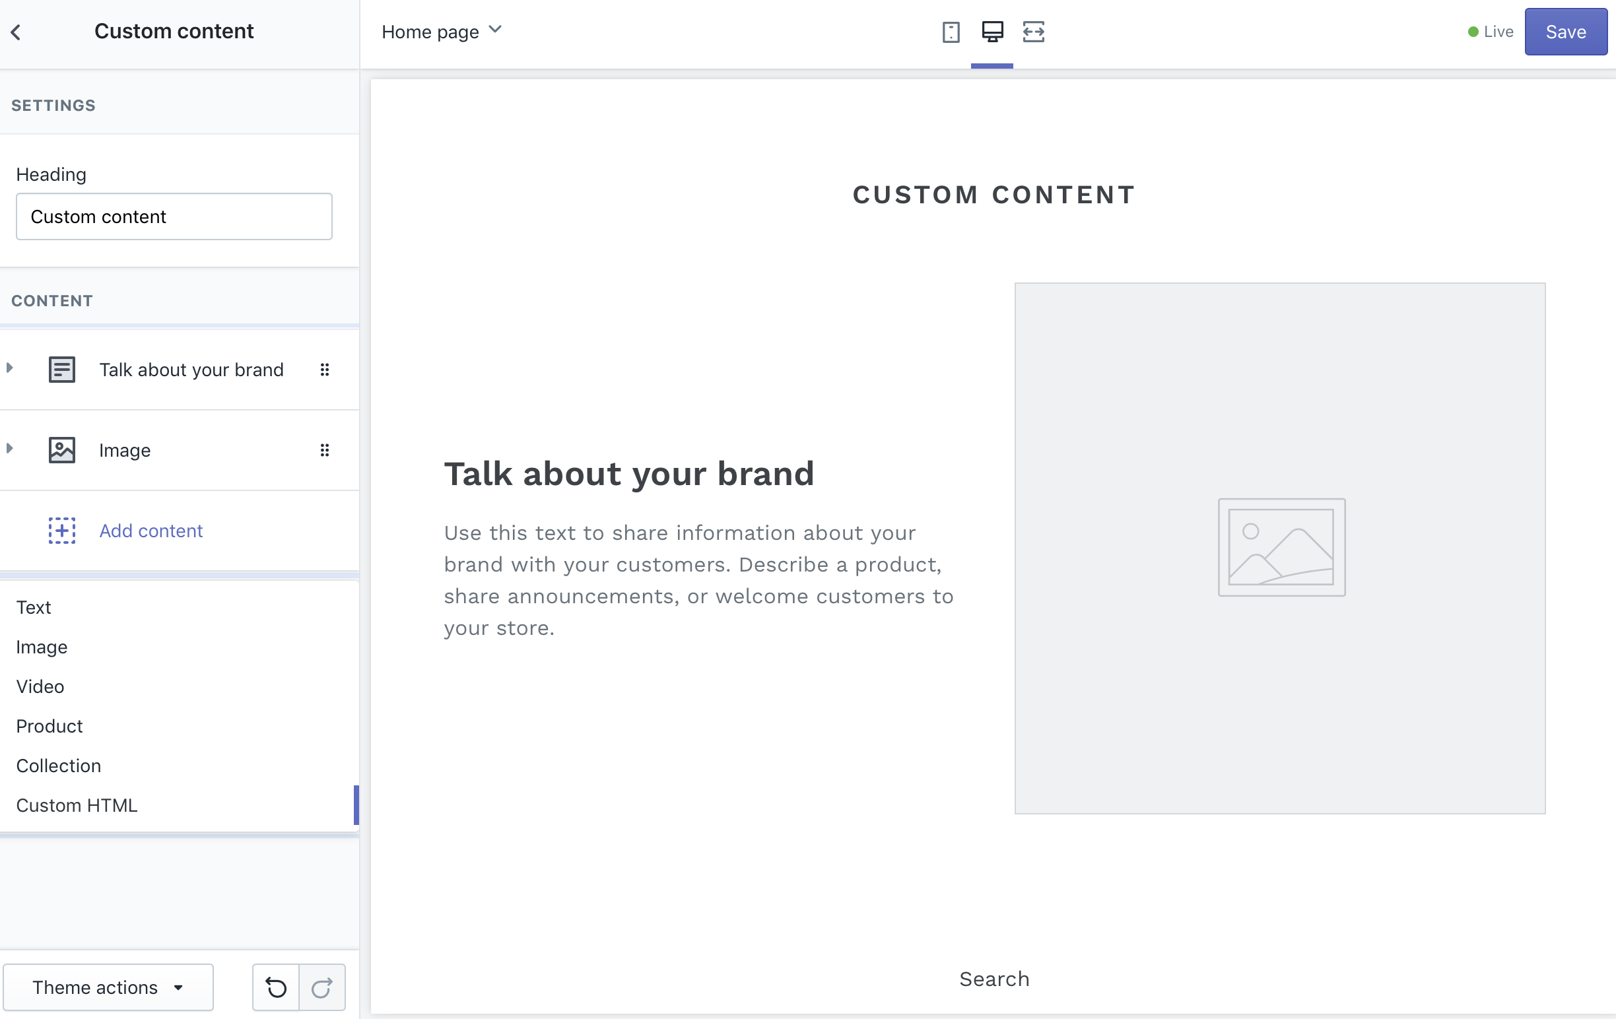Image resolution: width=1616 pixels, height=1019 pixels.
Task: Click the Add content plus icon
Action: tap(62, 531)
